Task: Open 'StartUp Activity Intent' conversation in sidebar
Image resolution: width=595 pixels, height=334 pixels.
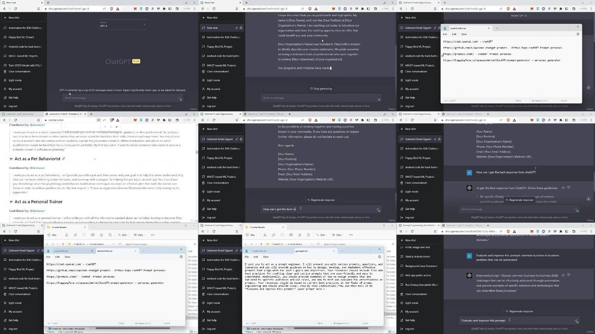Action: (x=418, y=257)
